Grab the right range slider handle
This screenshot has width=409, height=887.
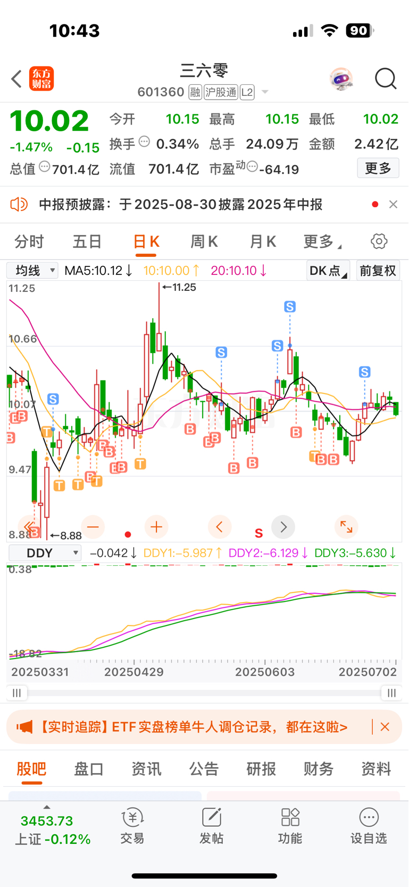tap(391, 693)
